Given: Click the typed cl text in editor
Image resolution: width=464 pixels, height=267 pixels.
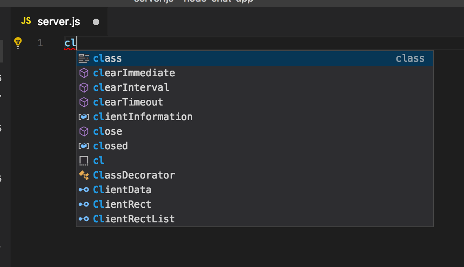Looking at the screenshot, I should (x=70, y=43).
